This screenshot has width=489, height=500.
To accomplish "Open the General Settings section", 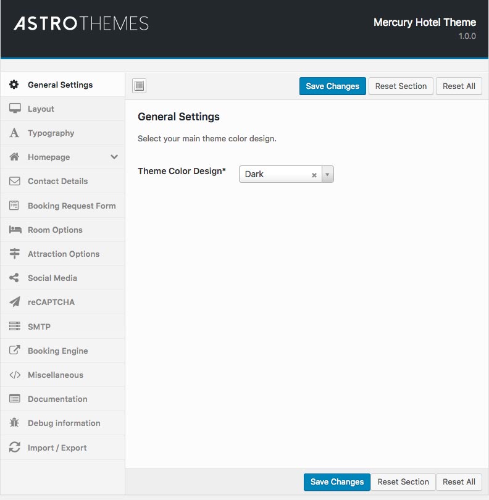I will [x=62, y=85].
